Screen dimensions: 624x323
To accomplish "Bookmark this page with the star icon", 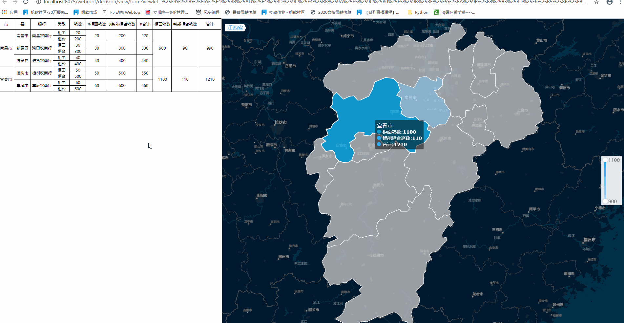I will (596, 2).
